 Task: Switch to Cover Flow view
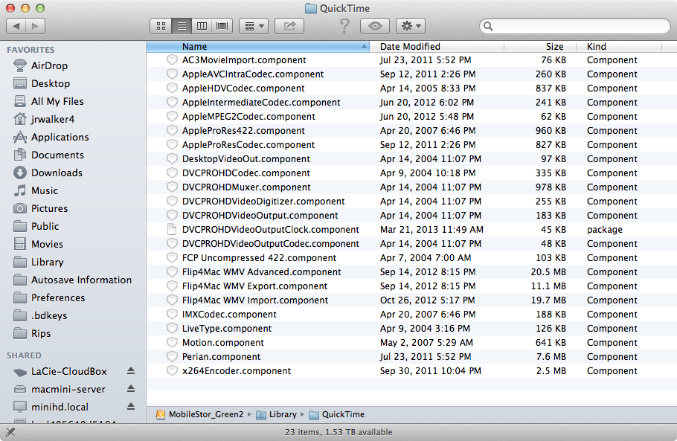[222, 26]
